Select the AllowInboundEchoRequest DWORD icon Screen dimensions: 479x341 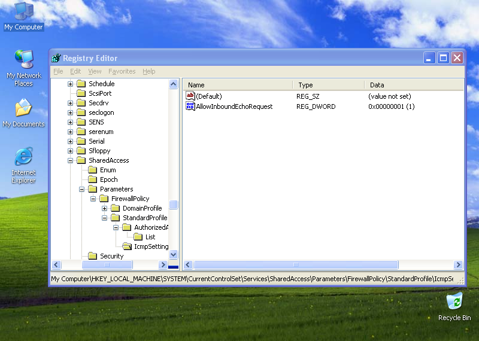(190, 106)
